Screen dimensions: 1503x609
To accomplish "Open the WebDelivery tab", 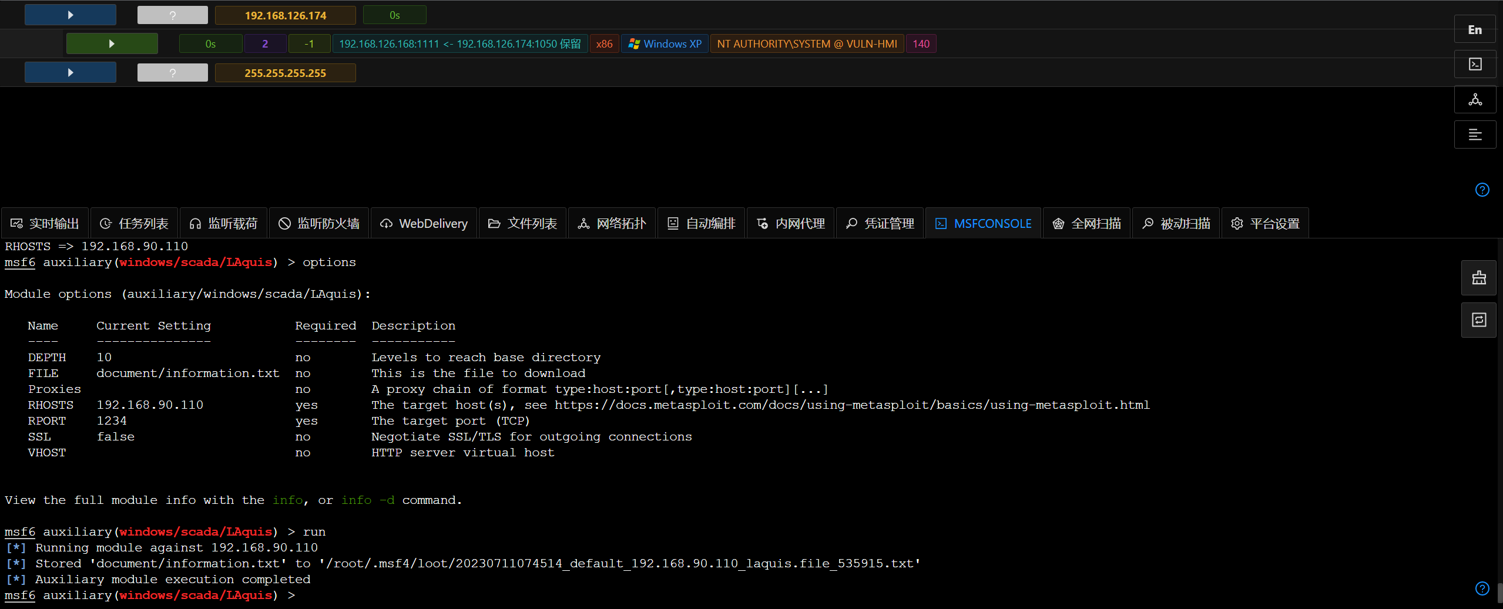I will (424, 223).
